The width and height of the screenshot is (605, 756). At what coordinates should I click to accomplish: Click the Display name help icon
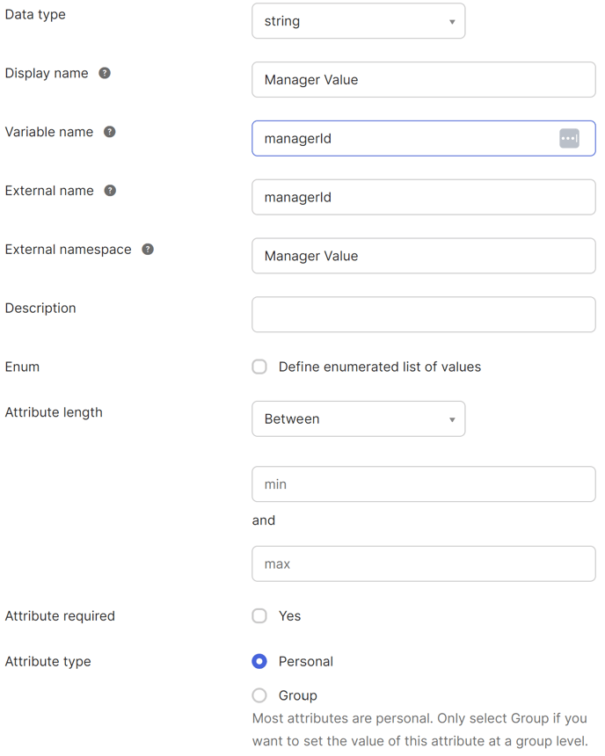(x=105, y=73)
